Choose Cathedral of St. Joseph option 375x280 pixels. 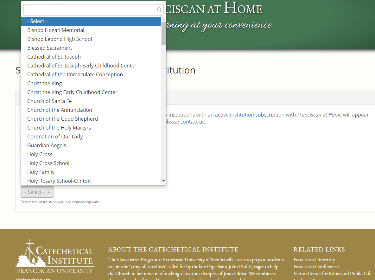tap(91, 57)
